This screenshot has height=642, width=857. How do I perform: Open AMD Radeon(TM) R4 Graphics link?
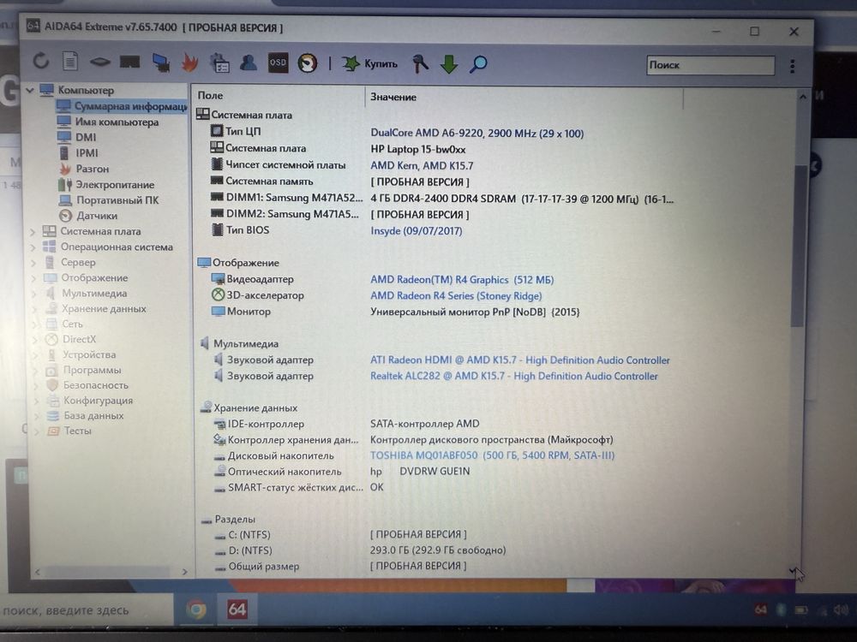tap(462, 280)
